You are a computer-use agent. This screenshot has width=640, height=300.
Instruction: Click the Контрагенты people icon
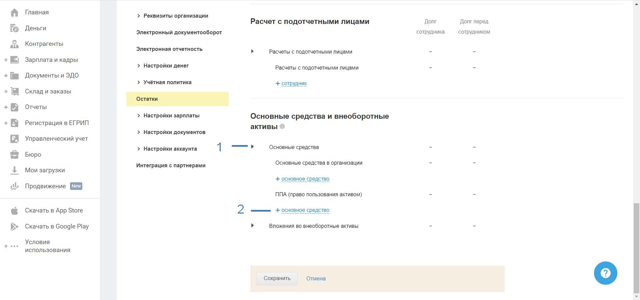[x=14, y=44]
